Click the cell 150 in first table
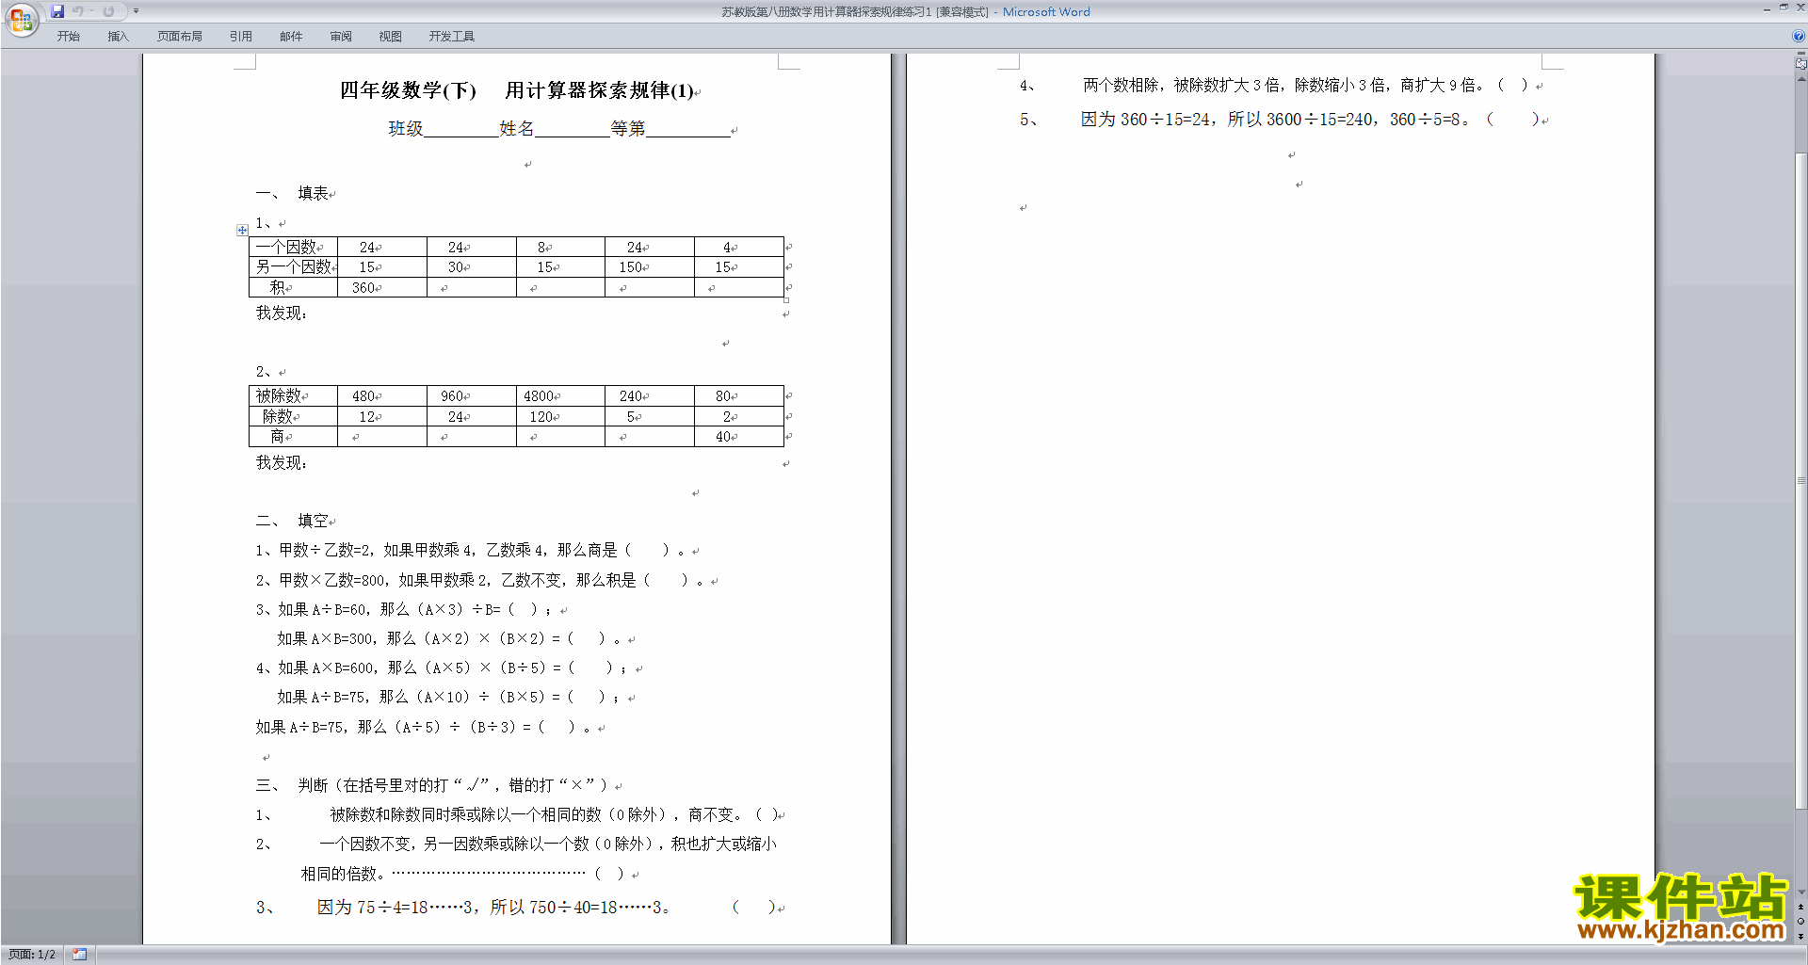Viewport: 1808px width, 965px height. click(x=650, y=267)
